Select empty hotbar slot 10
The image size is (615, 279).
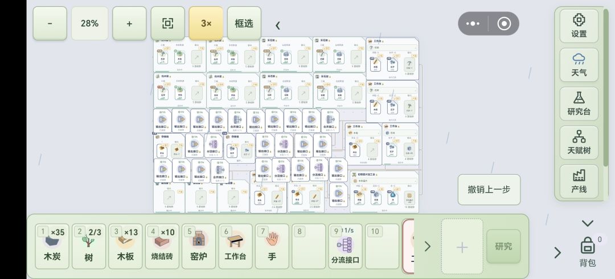[x=382, y=246]
